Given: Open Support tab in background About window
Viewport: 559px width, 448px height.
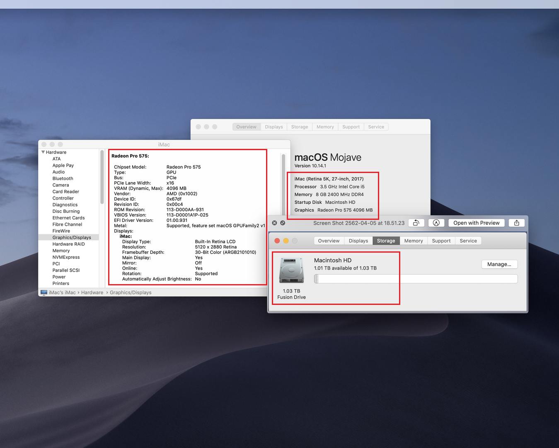Looking at the screenshot, I should click(x=351, y=127).
